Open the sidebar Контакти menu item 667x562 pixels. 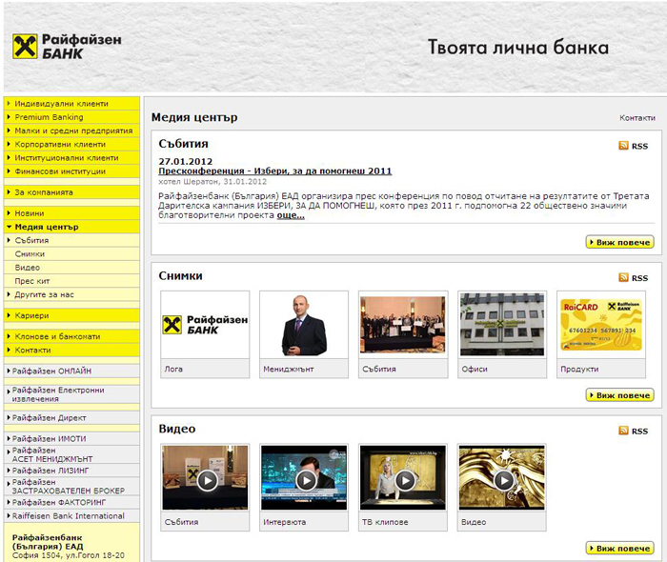[71, 350]
